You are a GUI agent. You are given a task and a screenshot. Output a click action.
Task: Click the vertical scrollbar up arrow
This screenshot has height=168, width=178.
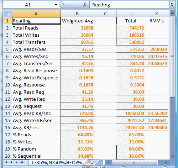[173, 13]
